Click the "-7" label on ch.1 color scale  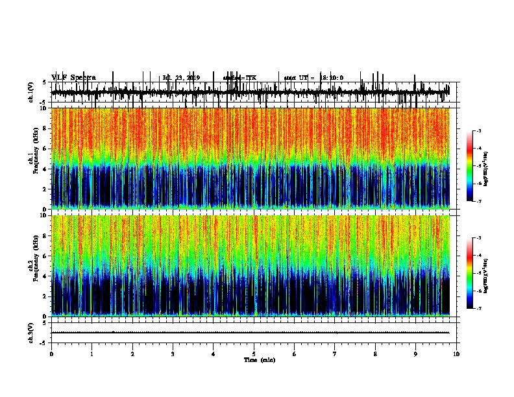[479, 201]
